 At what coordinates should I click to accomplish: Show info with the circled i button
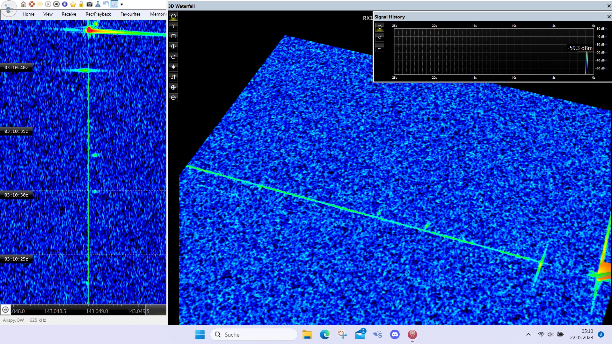[173, 47]
